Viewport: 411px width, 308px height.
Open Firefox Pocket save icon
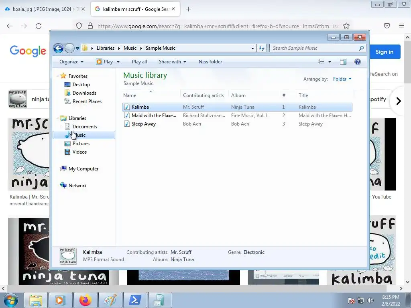[x=387, y=26]
